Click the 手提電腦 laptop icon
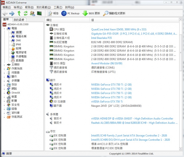 point(13,57)
